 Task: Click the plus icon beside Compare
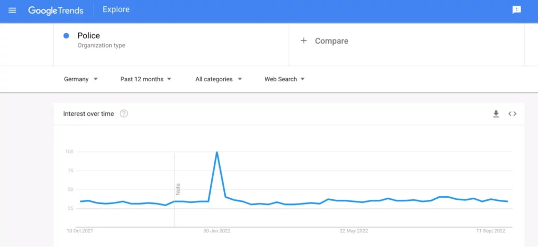point(303,41)
